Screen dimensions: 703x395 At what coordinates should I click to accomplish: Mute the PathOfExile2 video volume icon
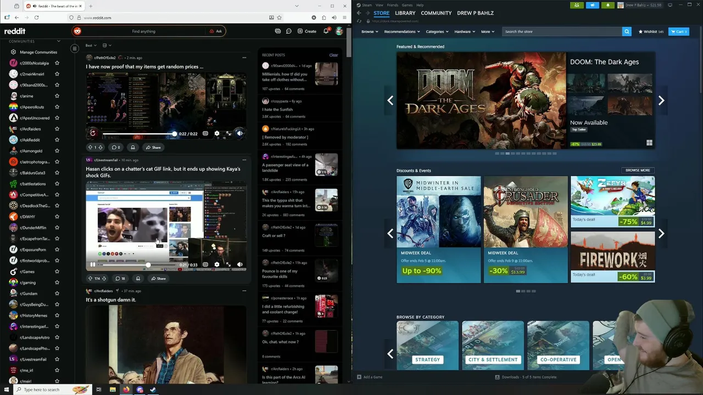pos(239,133)
